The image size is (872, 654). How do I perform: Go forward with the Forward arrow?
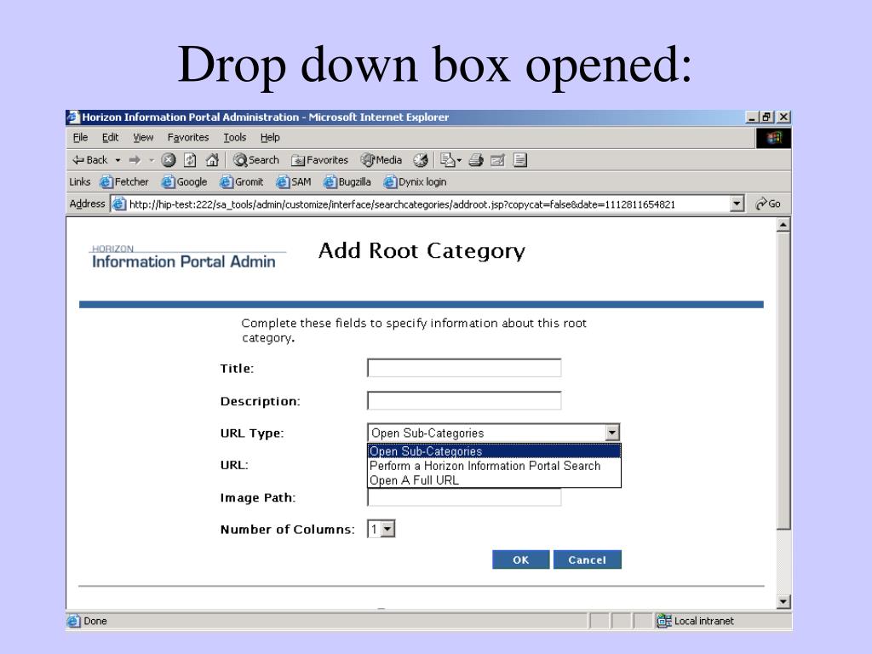point(135,160)
